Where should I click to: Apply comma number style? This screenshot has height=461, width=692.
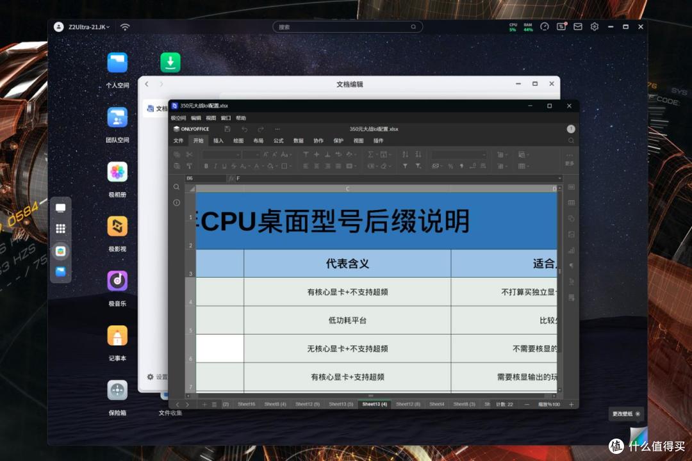click(x=461, y=166)
